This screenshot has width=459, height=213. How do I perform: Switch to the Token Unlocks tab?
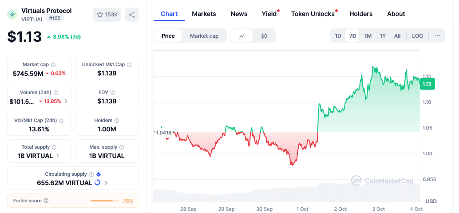pos(313,14)
